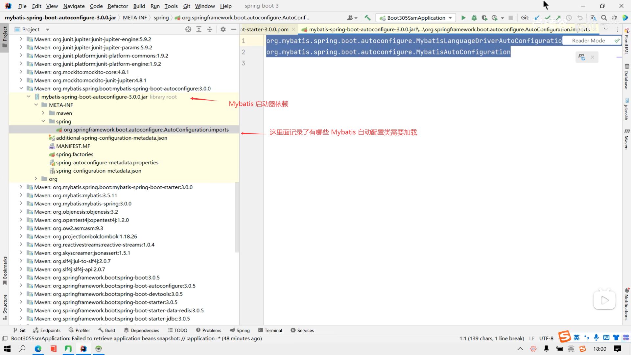The width and height of the screenshot is (631, 355).
Task: Open Maven tool window on sidebar
Action: tap(626, 139)
